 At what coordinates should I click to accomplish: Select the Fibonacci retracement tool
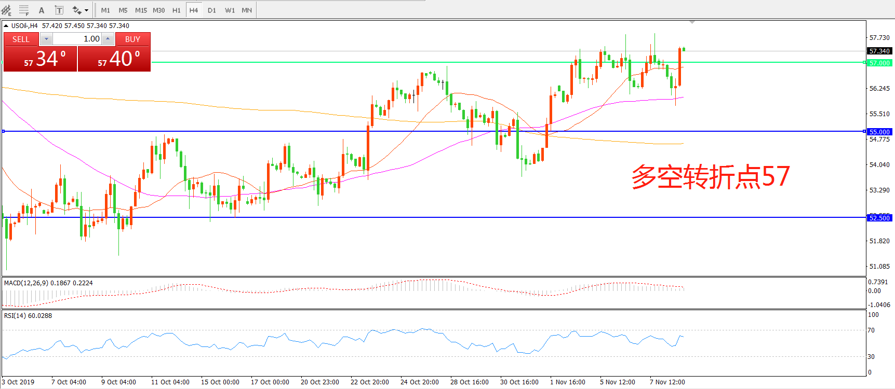pyautogui.click(x=24, y=10)
